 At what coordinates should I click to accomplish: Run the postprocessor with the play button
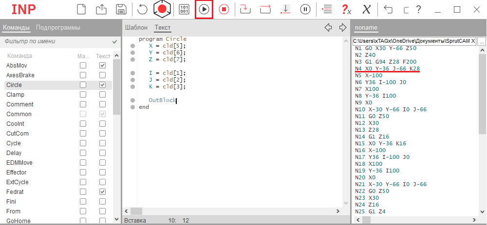point(204,9)
